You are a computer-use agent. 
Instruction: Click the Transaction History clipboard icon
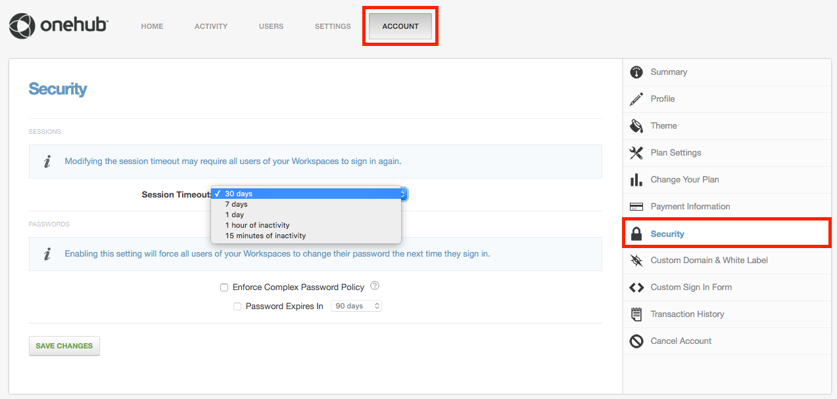click(x=636, y=314)
